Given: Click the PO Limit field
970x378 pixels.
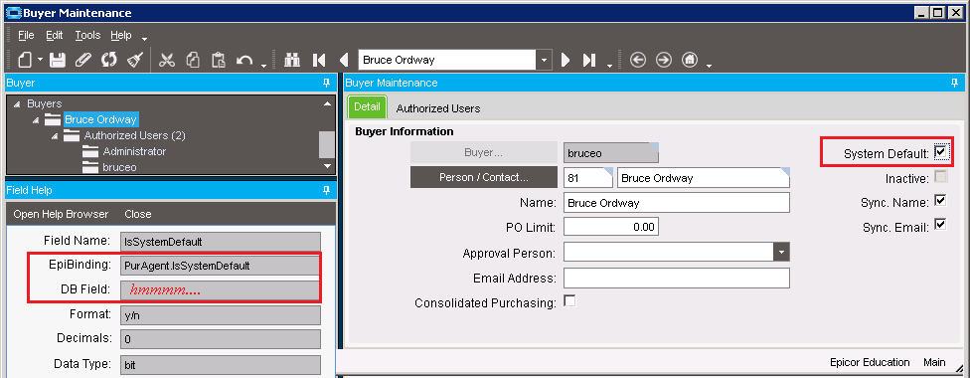Looking at the screenshot, I should coord(610,227).
